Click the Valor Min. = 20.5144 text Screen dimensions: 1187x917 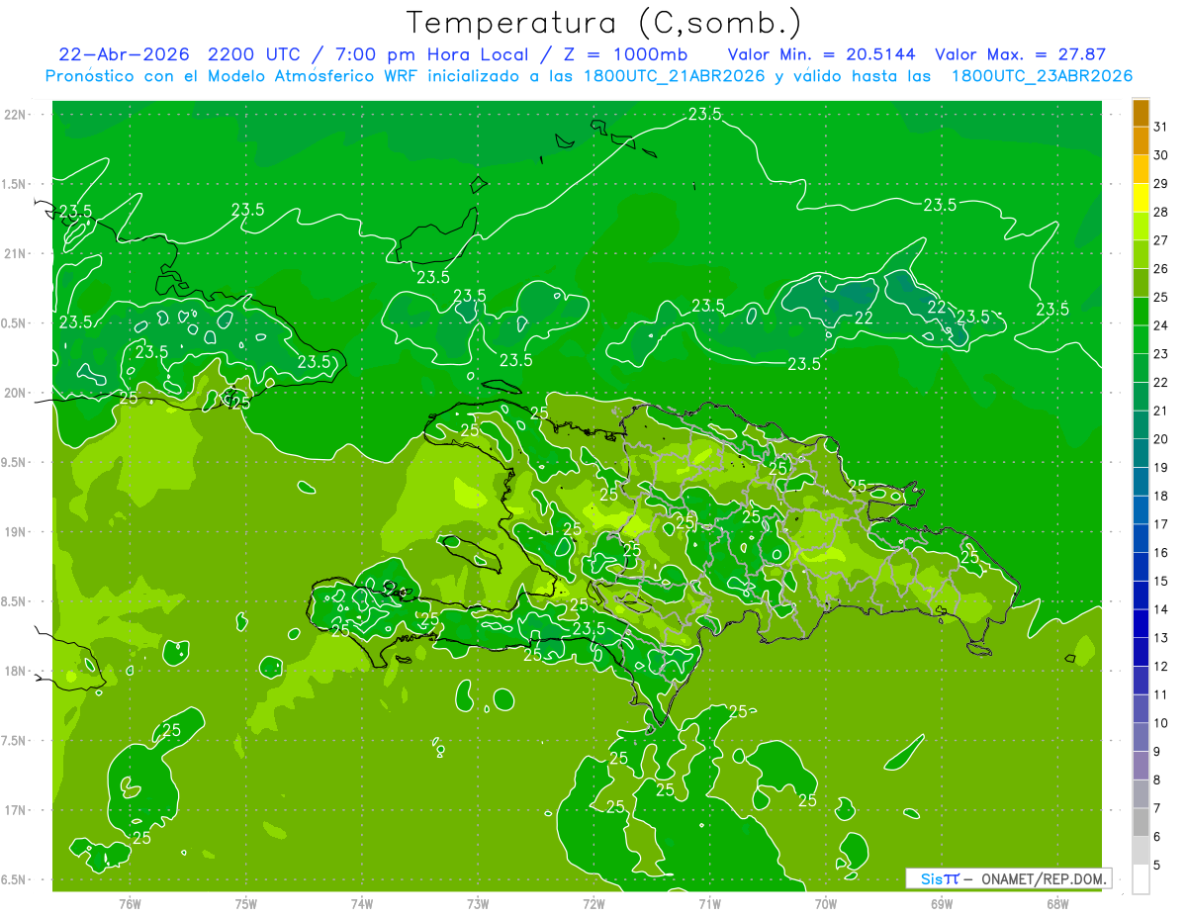[x=821, y=54]
